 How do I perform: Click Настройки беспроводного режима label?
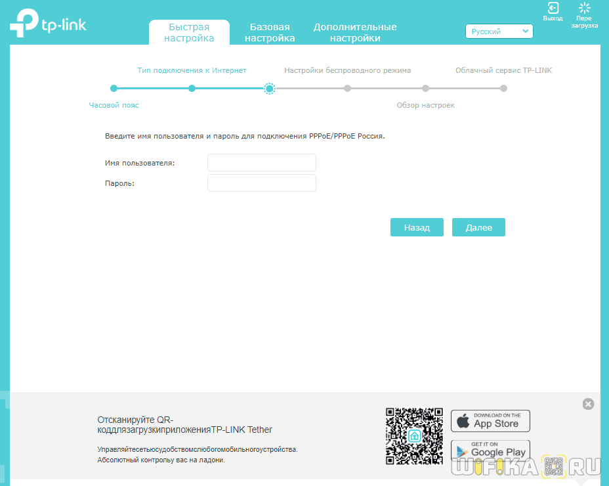348,70
